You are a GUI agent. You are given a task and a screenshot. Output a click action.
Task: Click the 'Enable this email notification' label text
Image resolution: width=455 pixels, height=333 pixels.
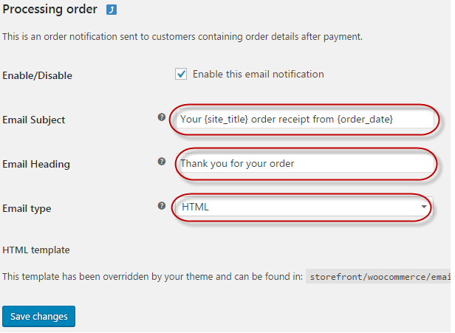pyautogui.click(x=258, y=74)
